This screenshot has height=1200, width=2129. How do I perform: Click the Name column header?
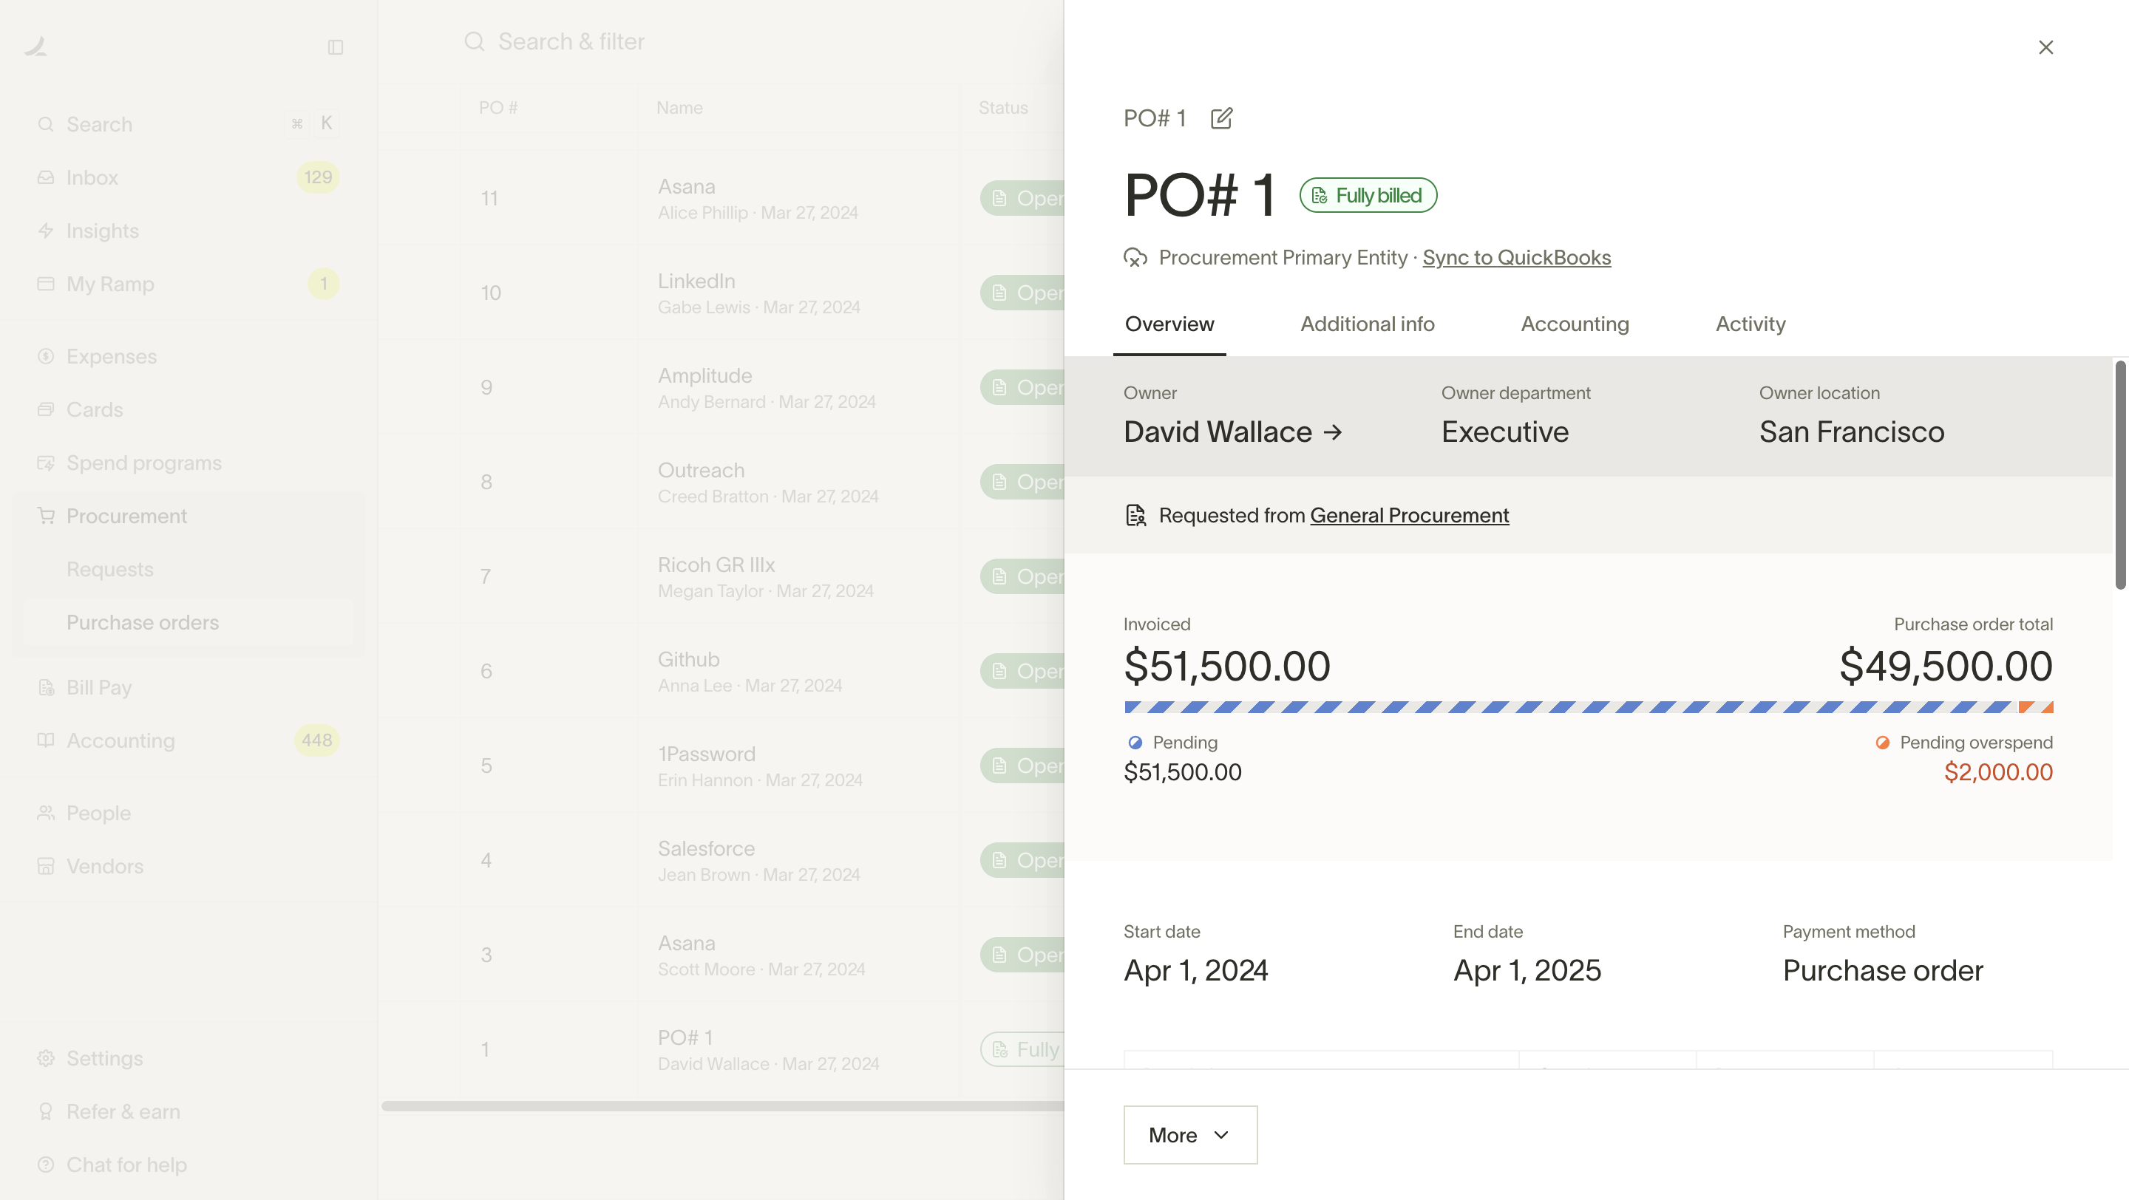point(679,107)
